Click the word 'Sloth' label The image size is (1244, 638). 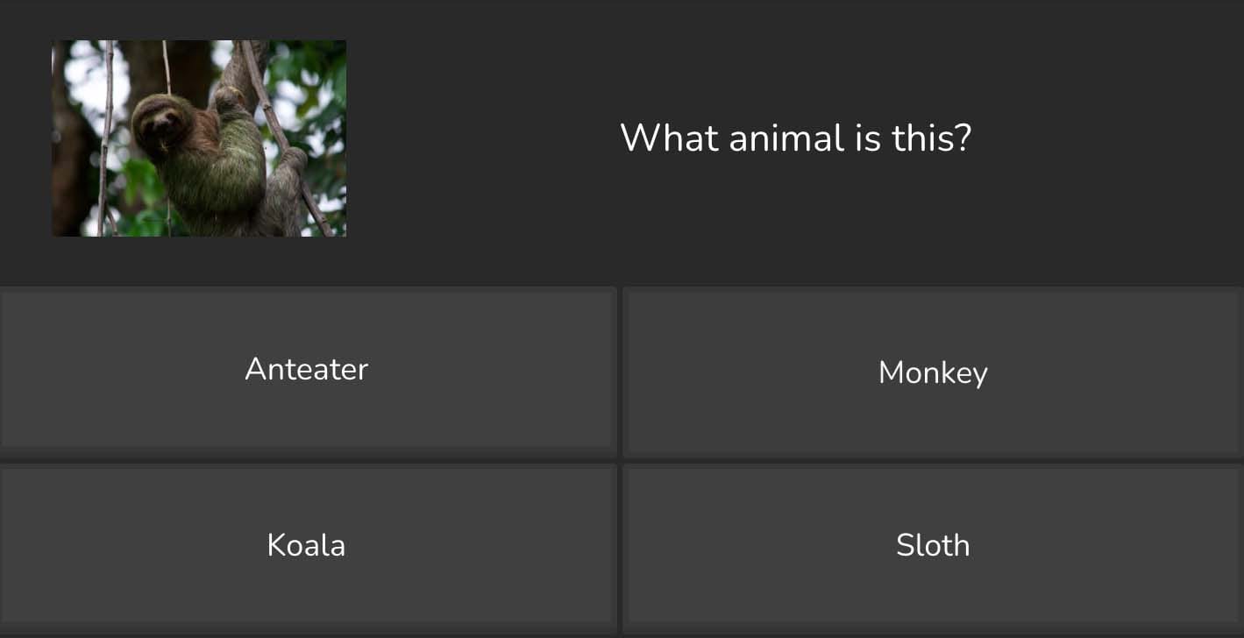[x=933, y=545]
